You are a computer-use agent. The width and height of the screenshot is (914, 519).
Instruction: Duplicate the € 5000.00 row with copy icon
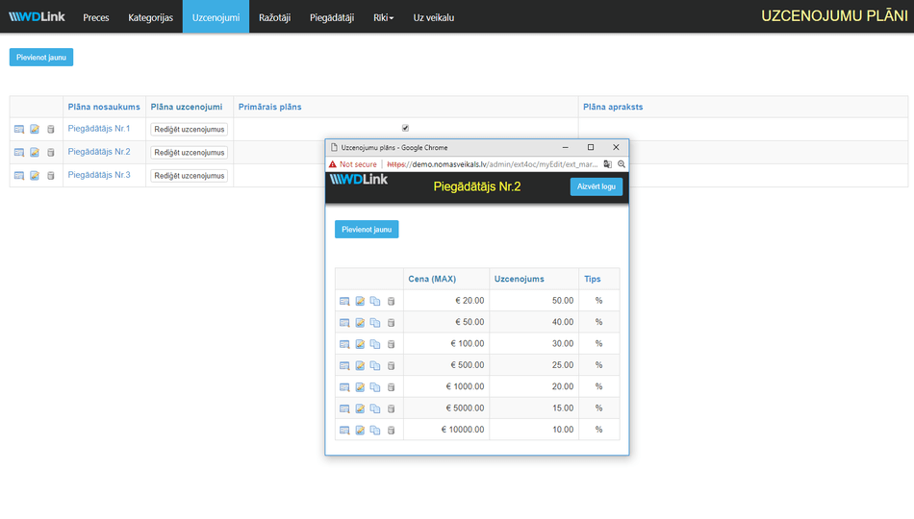[375, 409]
